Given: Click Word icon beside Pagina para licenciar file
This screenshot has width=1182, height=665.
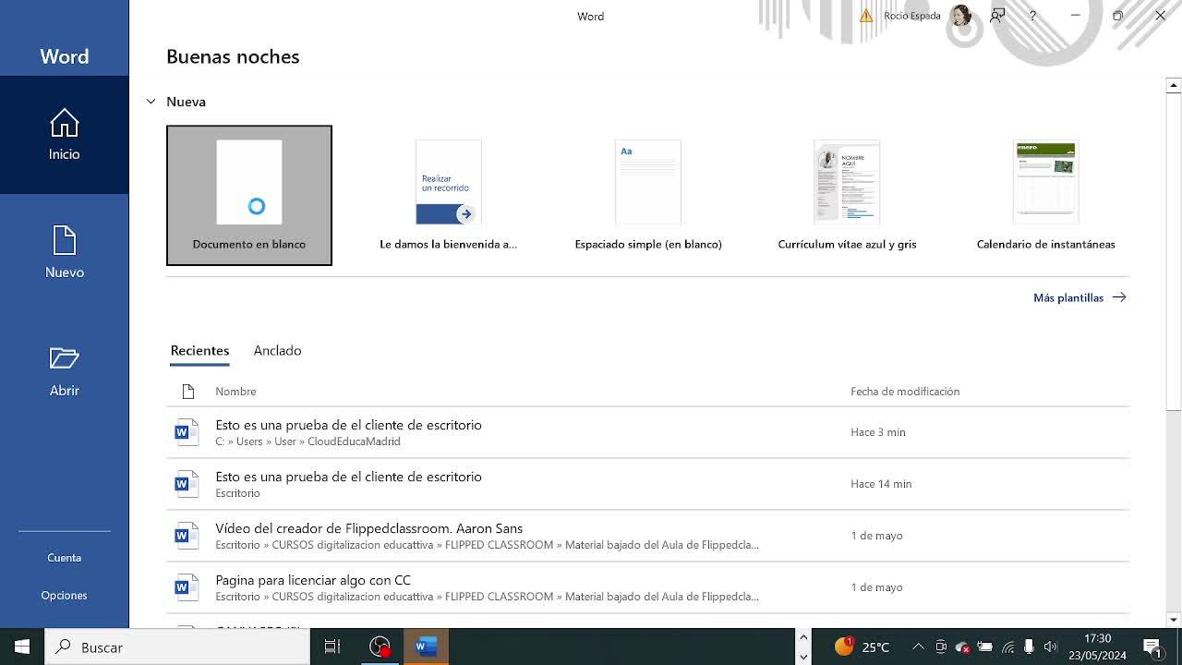Looking at the screenshot, I should 187,587.
